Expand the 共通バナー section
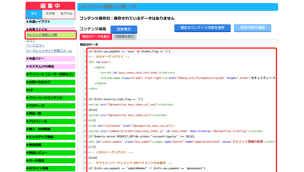 (51, 59)
